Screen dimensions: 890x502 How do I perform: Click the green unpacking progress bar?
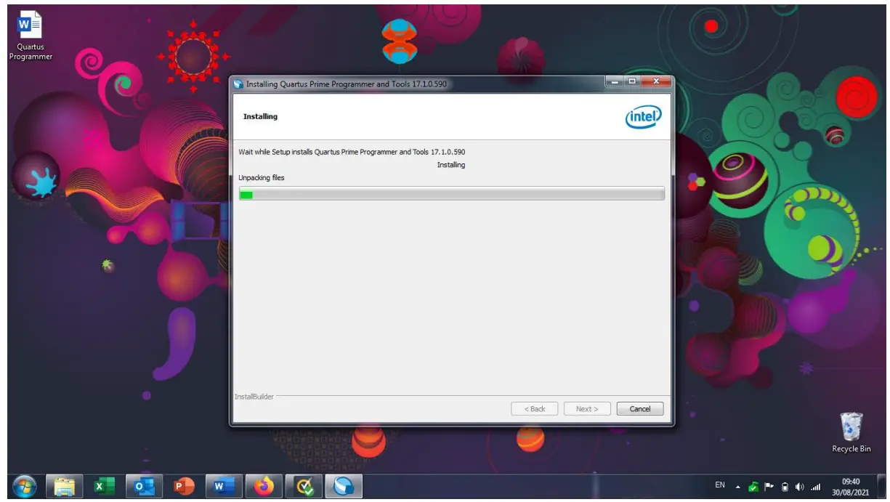click(451, 194)
